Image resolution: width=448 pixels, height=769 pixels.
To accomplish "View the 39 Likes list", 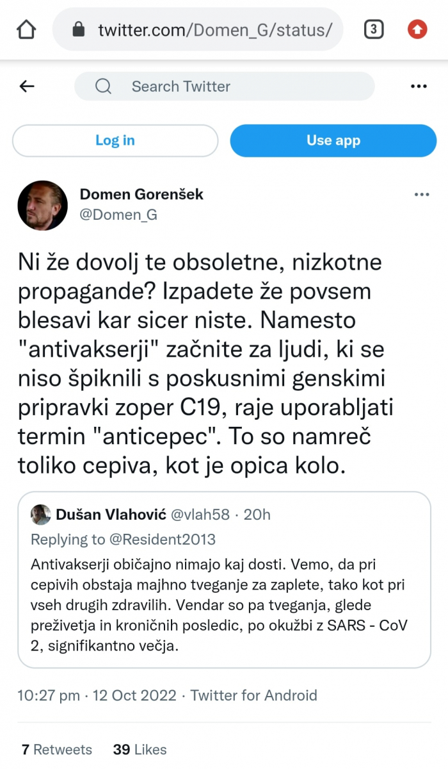I will (140, 749).
